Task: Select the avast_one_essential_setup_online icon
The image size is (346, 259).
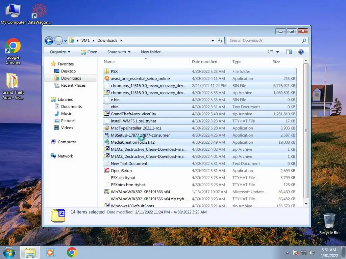Action: pyautogui.click(x=107, y=78)
